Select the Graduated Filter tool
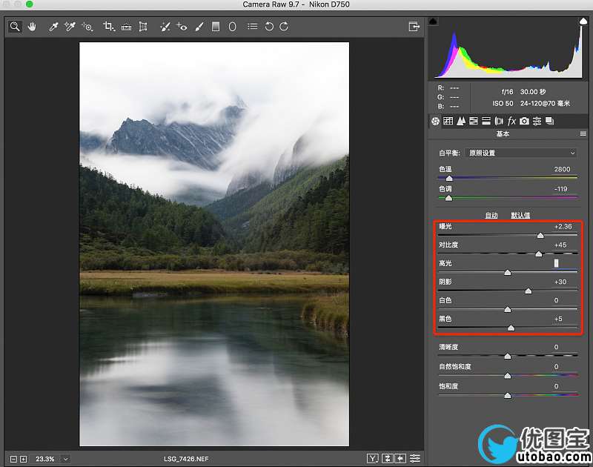 [x=216, y=27]
